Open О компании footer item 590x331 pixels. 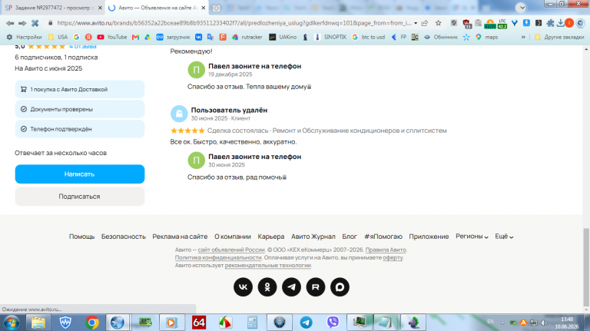(233, 237)
